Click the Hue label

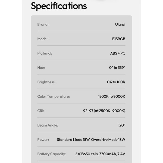click(41, 68)
